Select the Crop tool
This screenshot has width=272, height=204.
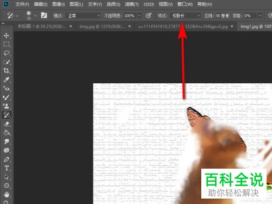click(7, 71)
